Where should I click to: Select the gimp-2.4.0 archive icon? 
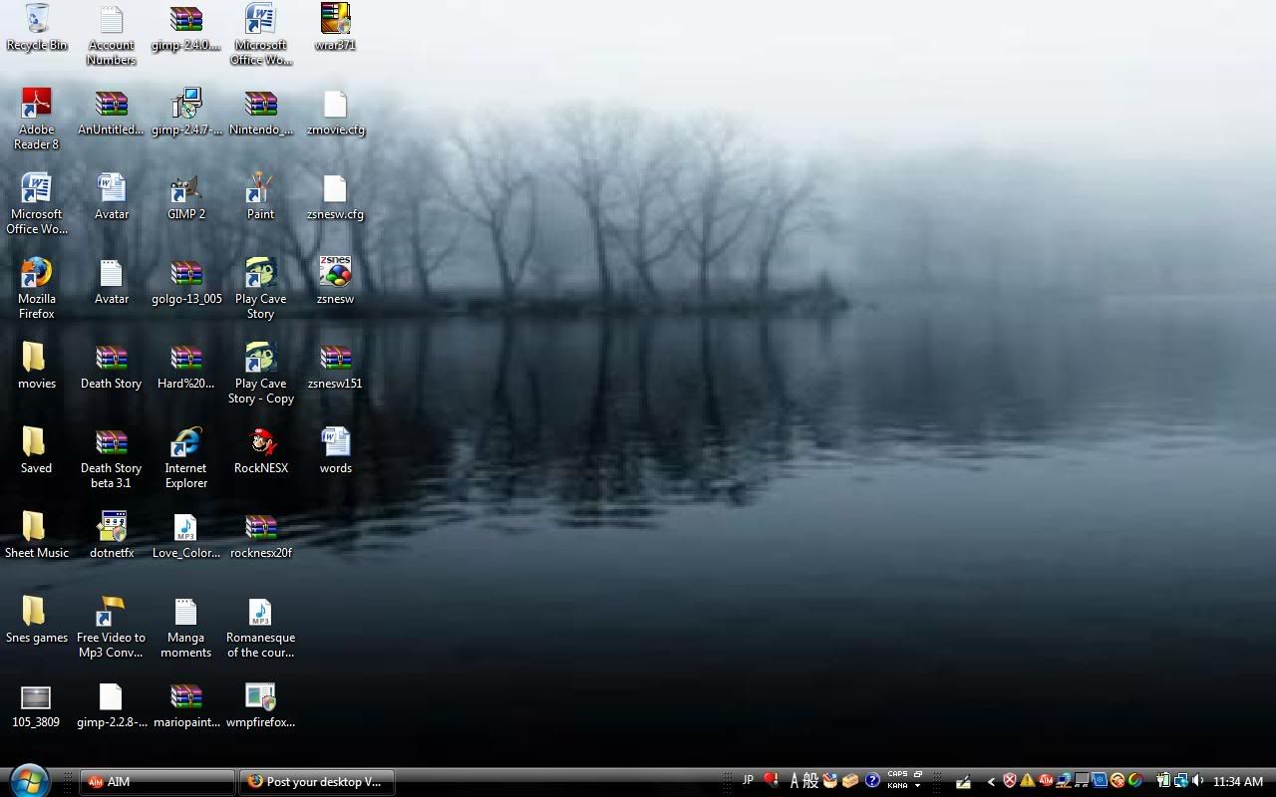(x=186, y=28)
